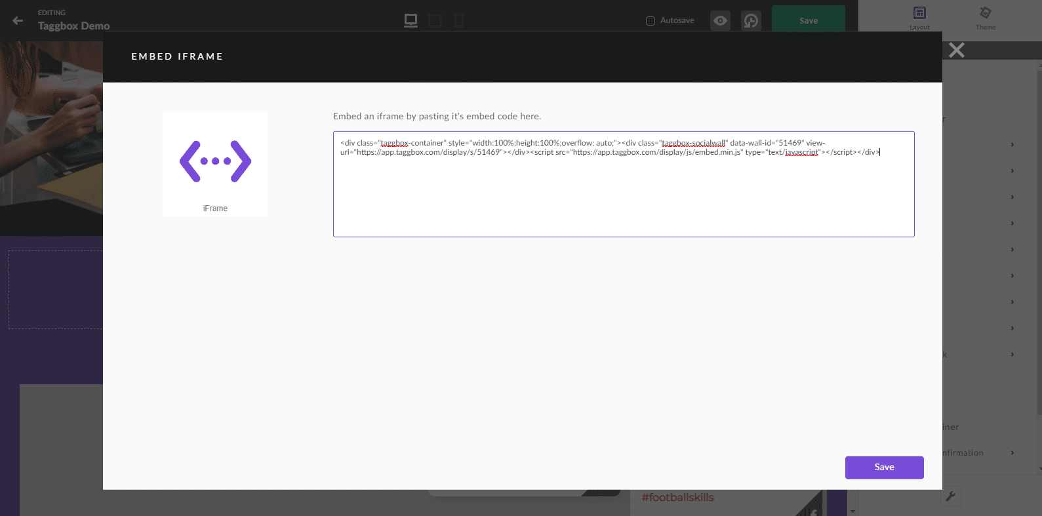Open the wrench settings icon

click(x=951, y=496)
